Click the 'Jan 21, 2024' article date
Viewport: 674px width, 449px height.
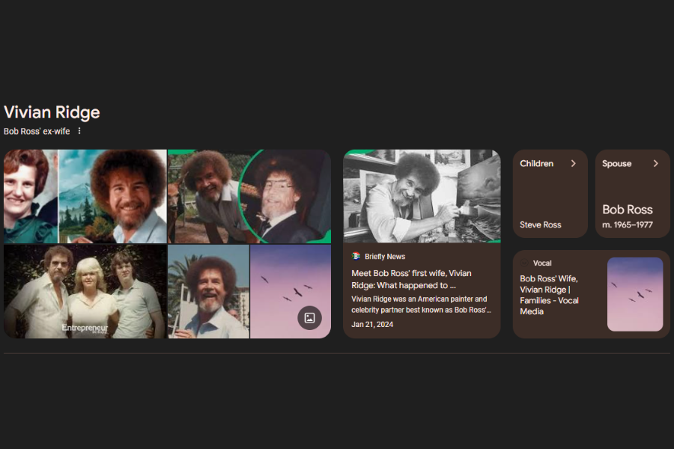tap(372, 324)
